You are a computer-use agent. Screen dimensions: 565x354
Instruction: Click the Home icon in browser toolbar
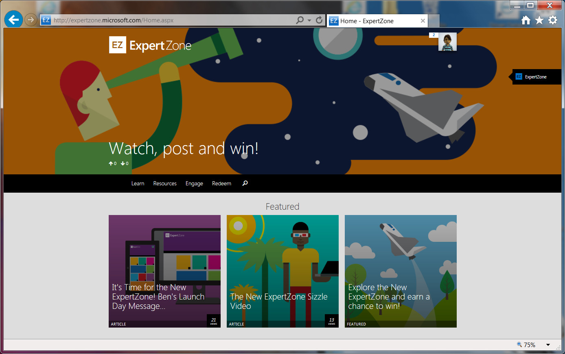pos(526,20)
